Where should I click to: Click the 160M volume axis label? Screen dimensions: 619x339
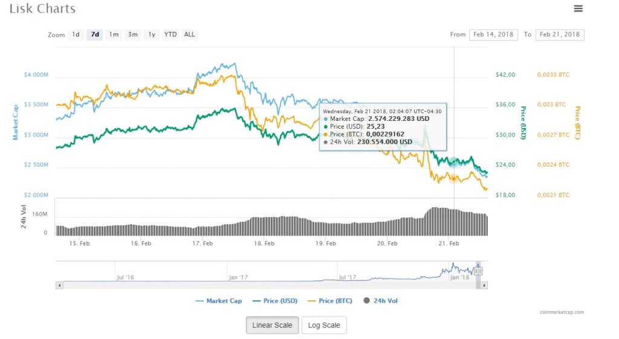[39, 215]
